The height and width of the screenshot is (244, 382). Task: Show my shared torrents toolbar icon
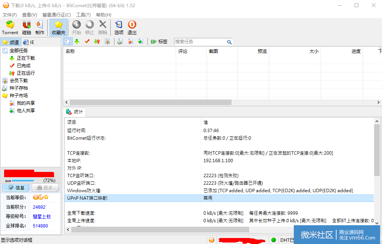coord(130,42)
